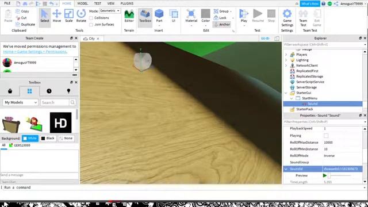Select the HD model thumbnail
368x207 pixels.
coord(60,122)
